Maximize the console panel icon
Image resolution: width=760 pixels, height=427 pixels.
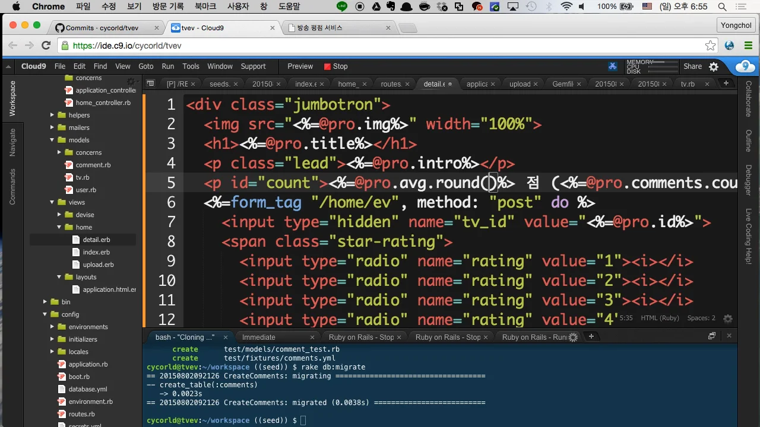[712, 336]
